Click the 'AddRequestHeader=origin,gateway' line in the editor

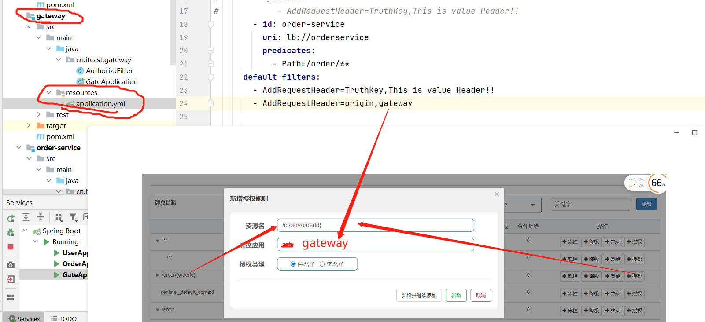tap(337, 103)
